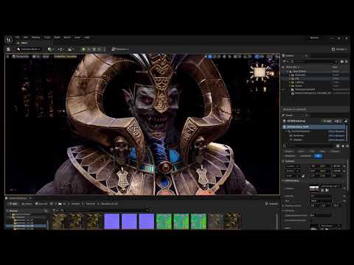
Task: Click the cubemap texture thumbnail in Details
Action: pos(314,188)
